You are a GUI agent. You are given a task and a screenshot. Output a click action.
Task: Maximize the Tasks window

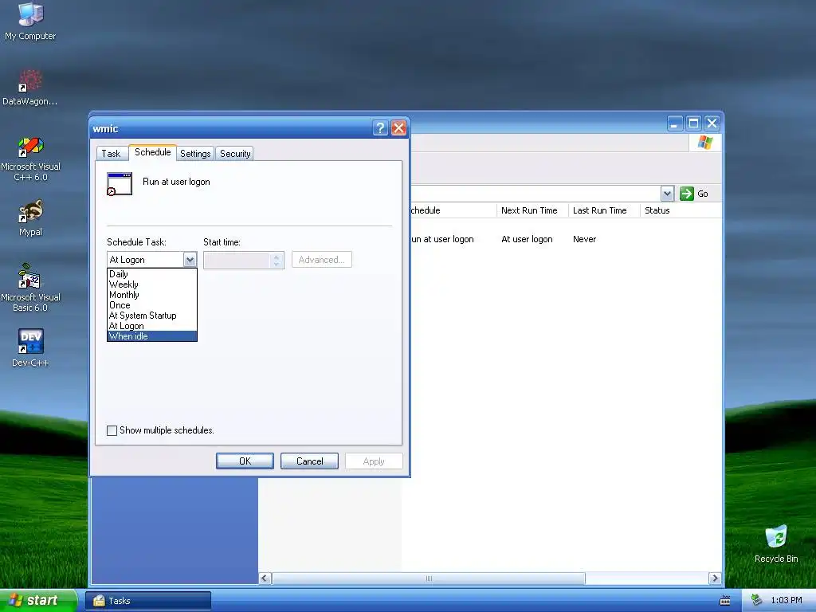tap(693, 124)
